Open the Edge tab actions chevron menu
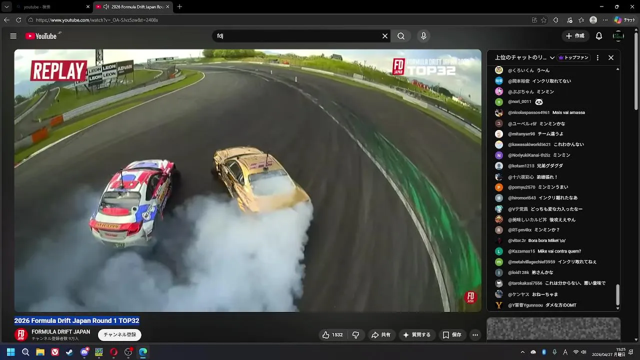Image resolution: width=640 pixels, height=360 pixels. click(x=6, y=6)
